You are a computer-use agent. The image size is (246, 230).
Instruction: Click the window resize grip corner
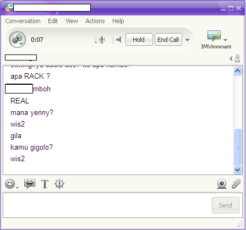(x=239, y=224)
